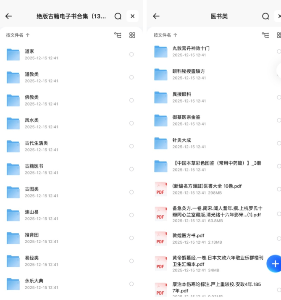281x300 pixels.
Task: Open the 古籍医书 folder
Action: click(34, 166)
